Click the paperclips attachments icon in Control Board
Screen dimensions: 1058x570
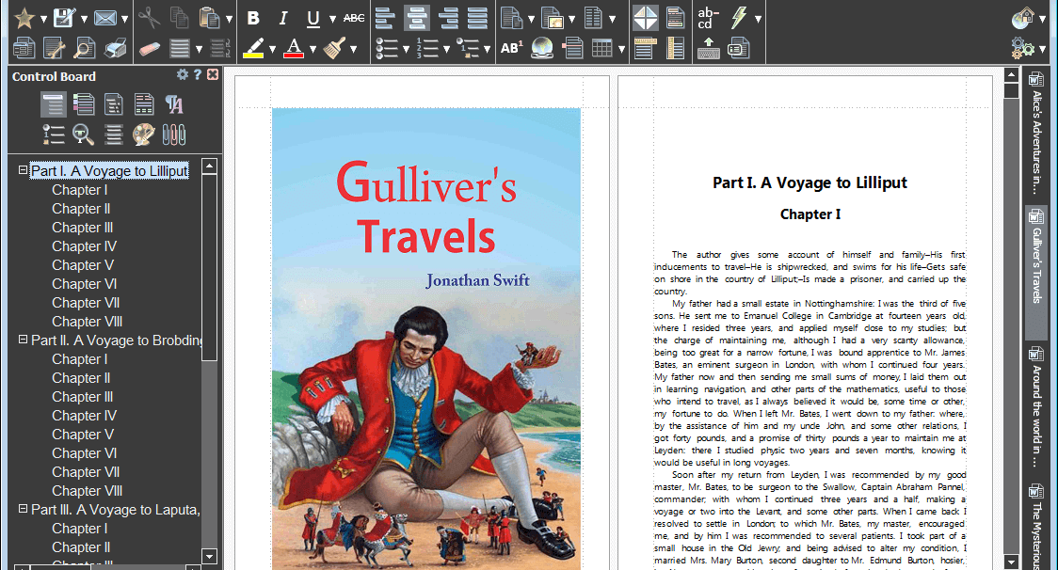tap(173, 135)
